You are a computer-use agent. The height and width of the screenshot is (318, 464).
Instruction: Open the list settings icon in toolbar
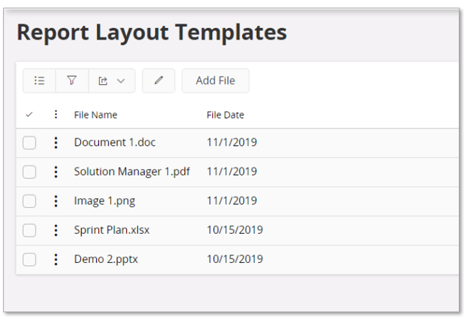39,80
